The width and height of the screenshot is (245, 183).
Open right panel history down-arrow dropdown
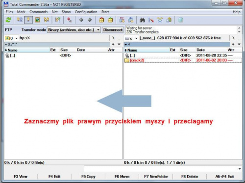pyautogui.click(x=239, y=44)
